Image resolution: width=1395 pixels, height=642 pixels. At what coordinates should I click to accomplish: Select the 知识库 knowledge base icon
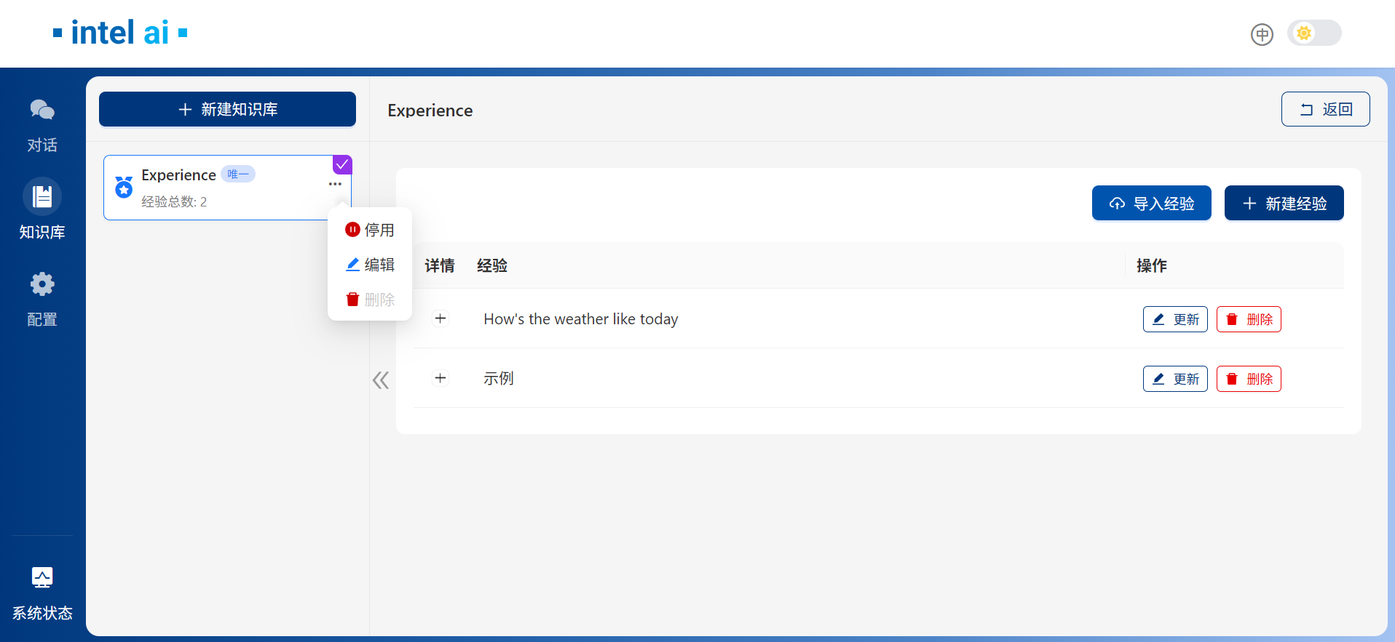42,196
